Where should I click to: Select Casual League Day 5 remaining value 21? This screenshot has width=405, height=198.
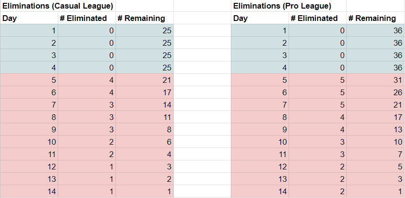pos(145,80)
